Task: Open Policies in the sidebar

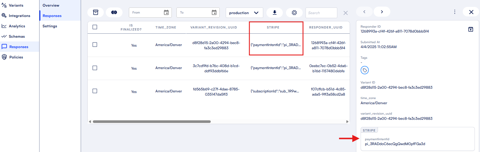Action: point(16,57)
